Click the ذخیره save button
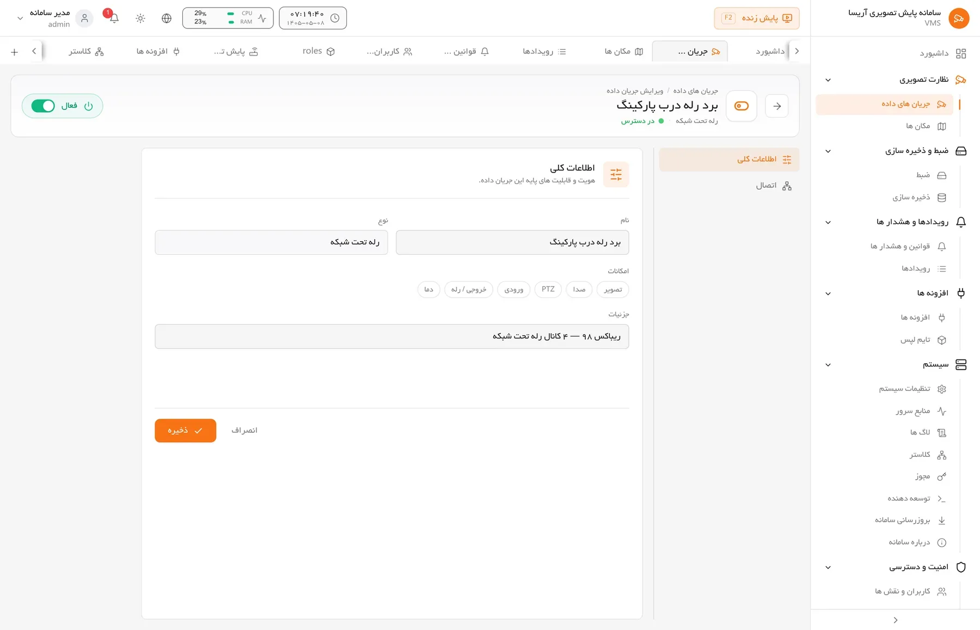The width and height of the screenshot is (980, 630). [186, 431]
